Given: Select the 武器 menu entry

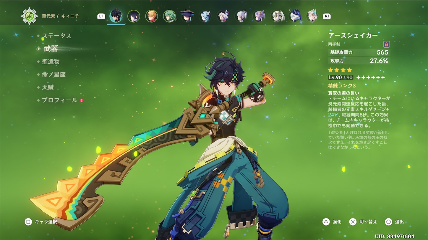Looking at the screenshot, I should 51,49.
